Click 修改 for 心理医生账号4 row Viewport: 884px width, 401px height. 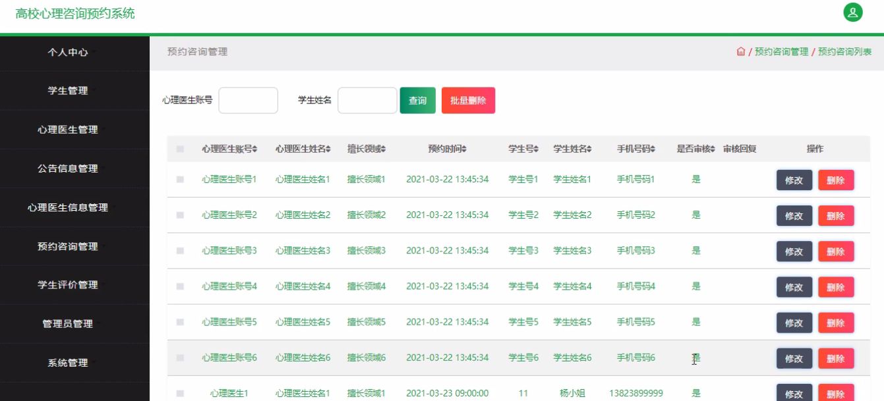click(794, 287)
